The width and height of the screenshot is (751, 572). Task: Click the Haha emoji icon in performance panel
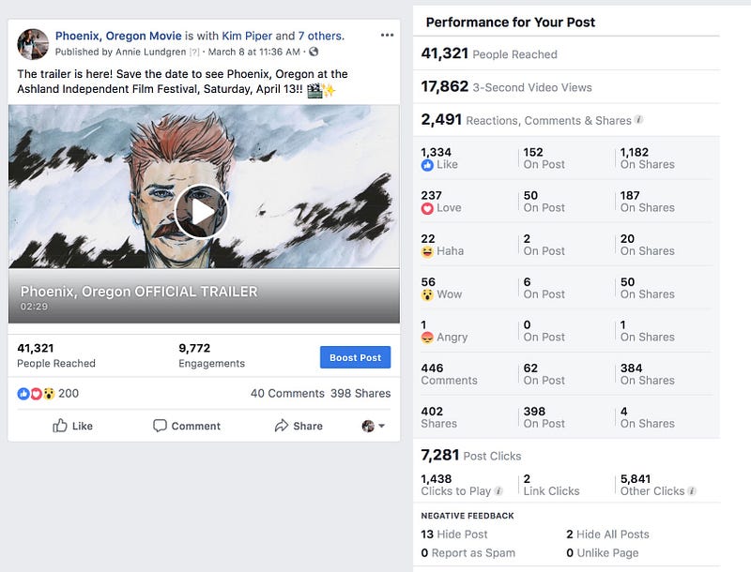(x=427, y=251)
